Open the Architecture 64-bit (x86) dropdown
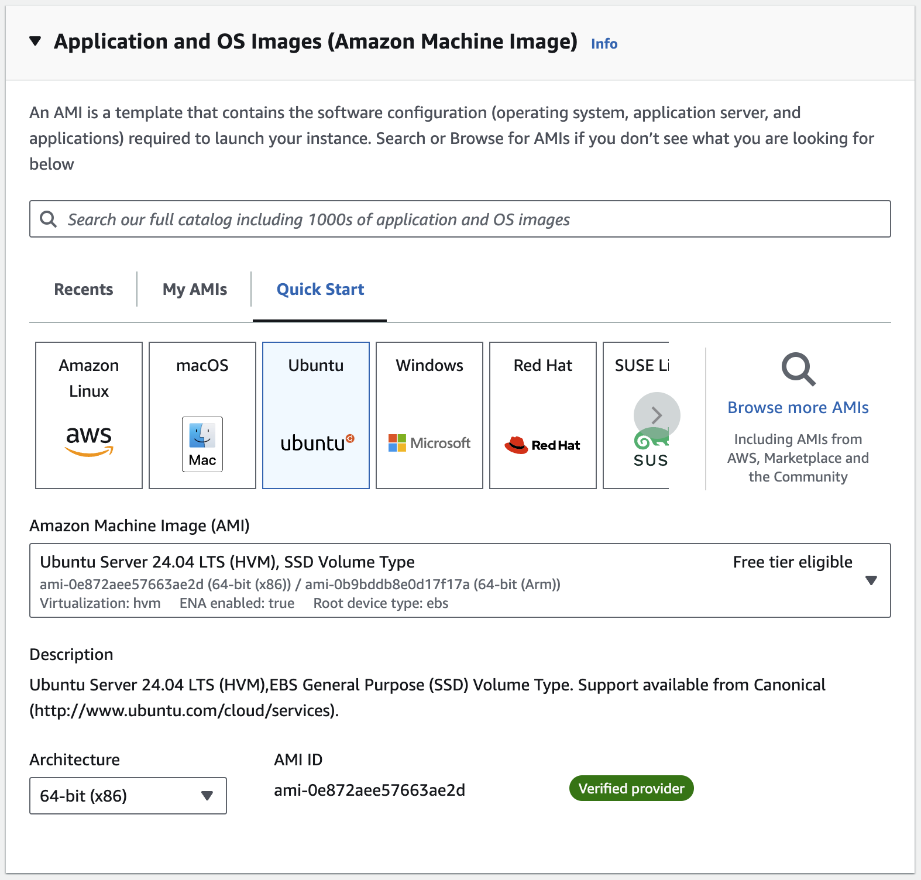Screen dimensions: 921x880 point(128,796)
